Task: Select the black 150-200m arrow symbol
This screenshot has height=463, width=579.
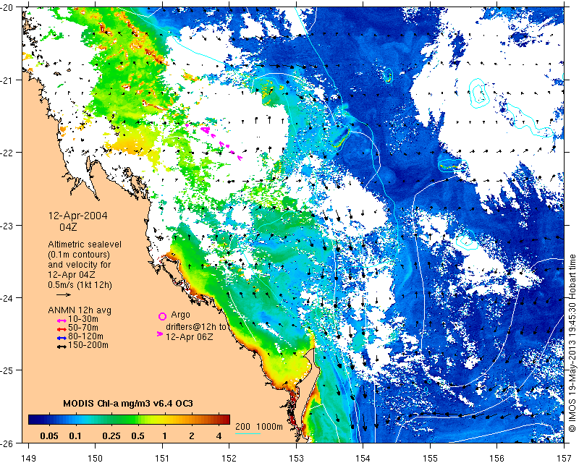Action: 62,347
